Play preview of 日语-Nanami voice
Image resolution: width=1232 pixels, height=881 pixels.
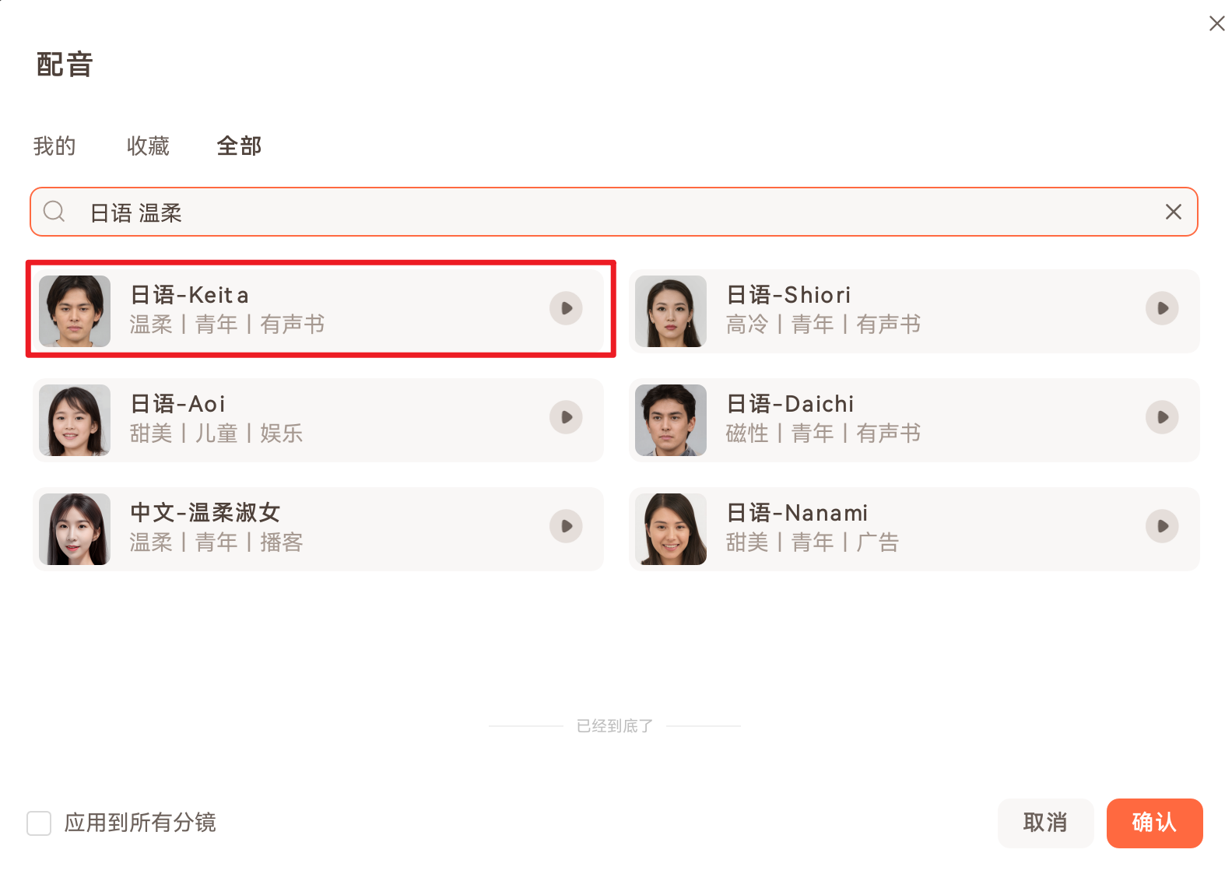pyautogui.click(x=1161, y=526)
